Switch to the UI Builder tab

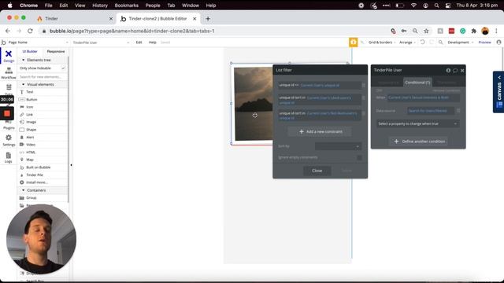30,51
